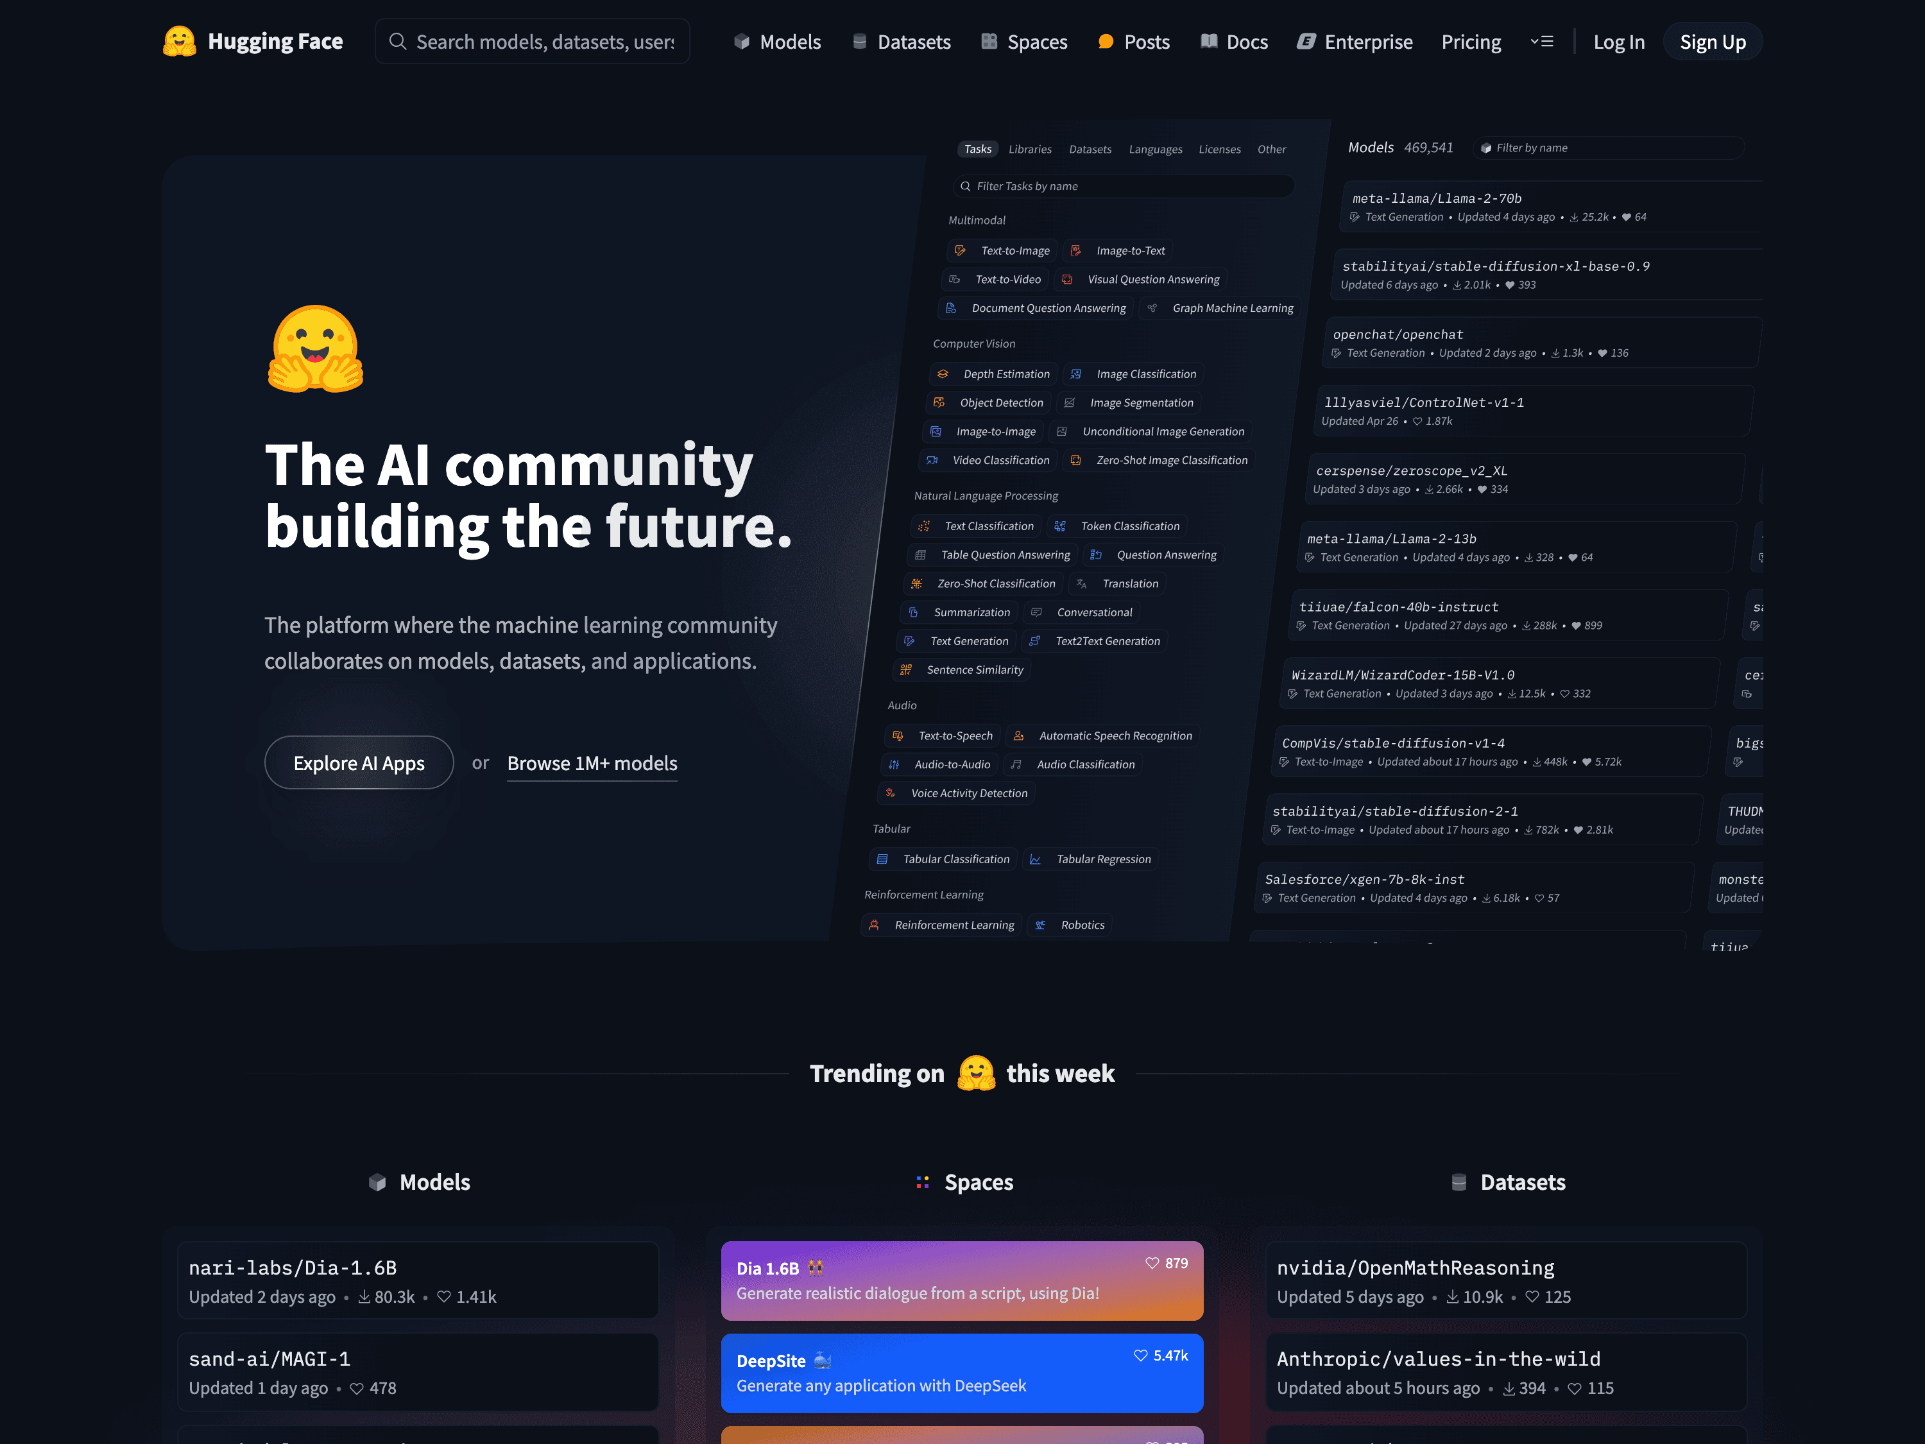This screenshot has height=1444, width=1925.
Task: Select the Translation task chip
Action: [1116, 584]
